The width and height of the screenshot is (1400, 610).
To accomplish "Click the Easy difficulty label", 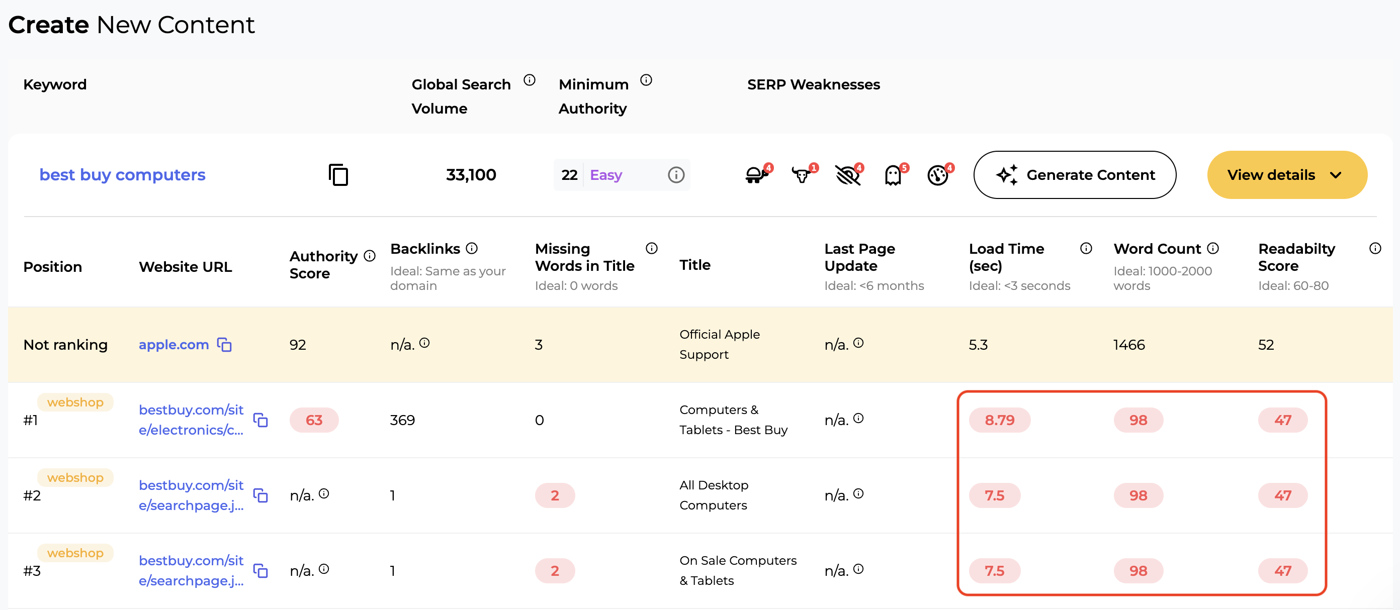I will (605, 175).
